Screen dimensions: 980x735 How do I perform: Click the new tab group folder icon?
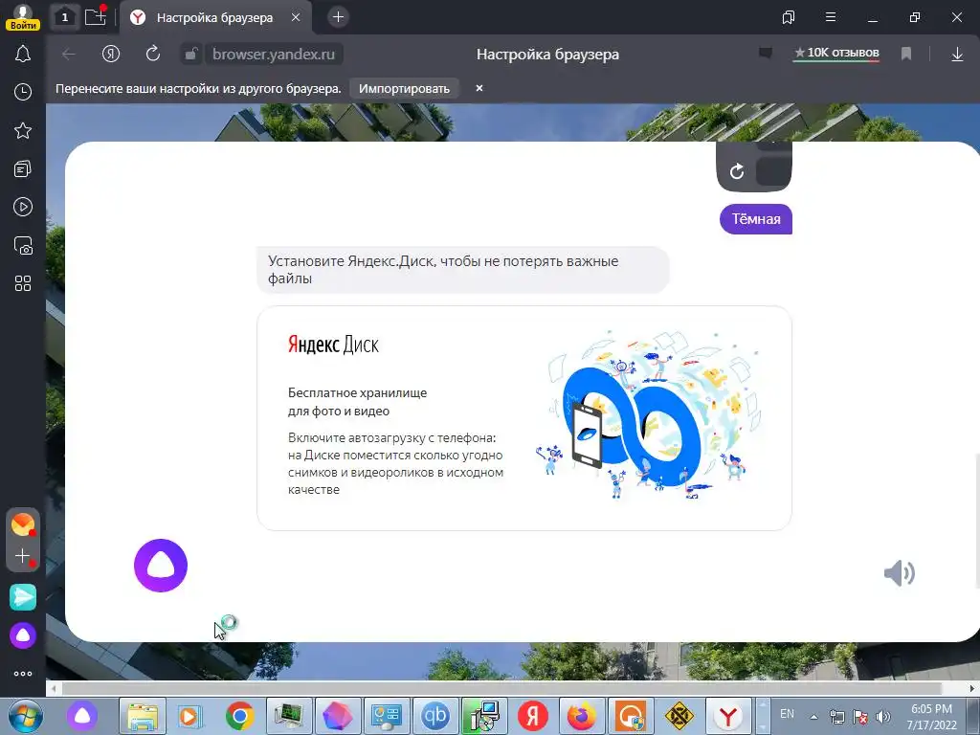(96, 16)
